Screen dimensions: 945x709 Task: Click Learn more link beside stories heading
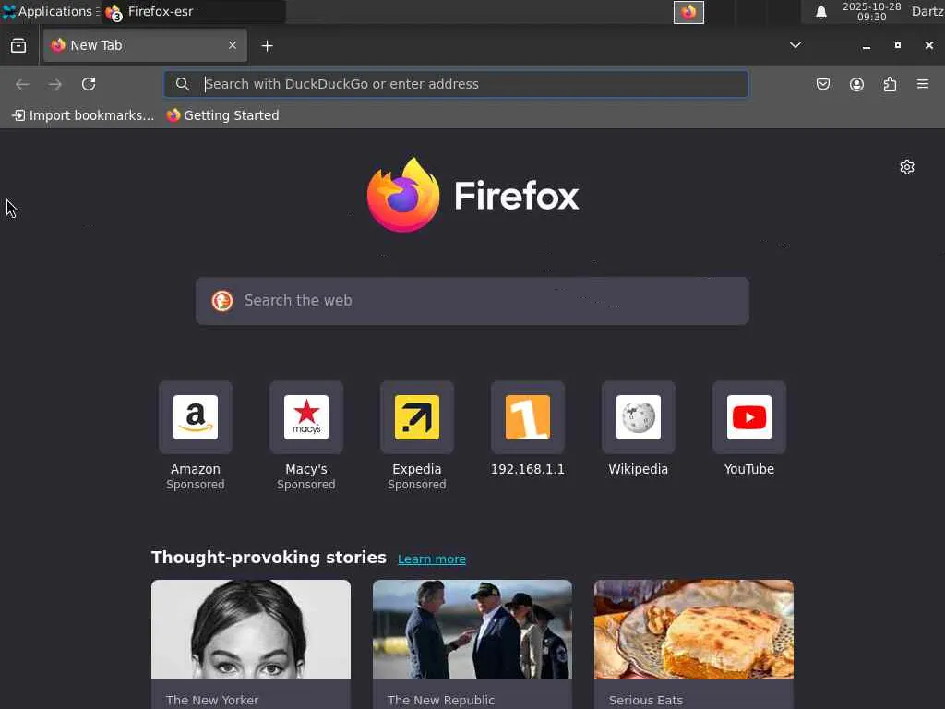pyautogui.click(x=432, y=559)
